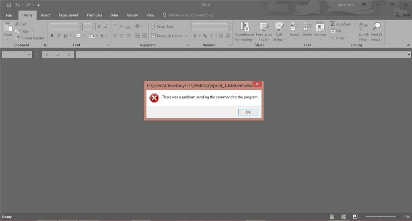Open the Clipboard dialog launcher
The width and height of the screenshot is (412, 221).
tap(45, 45)
